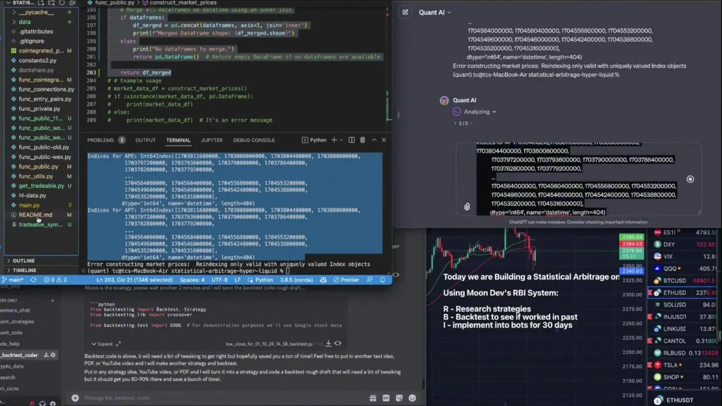Select the Python language mode in status bar
This screenshot has width=722, height=406.
[264, 280]
